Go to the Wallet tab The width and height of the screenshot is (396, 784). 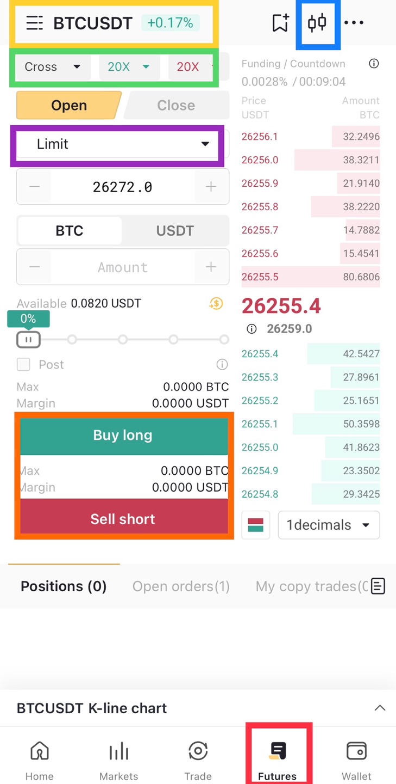coord(357,759)
